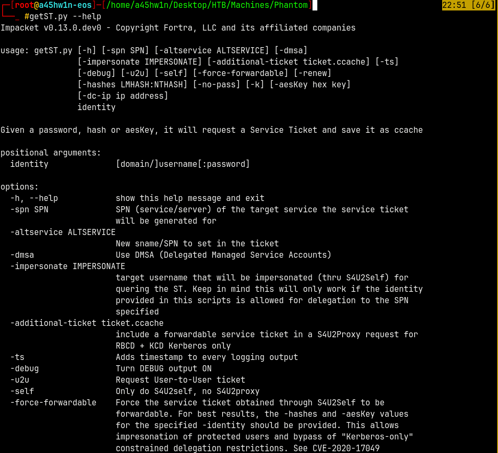Select '-spn SPN' in the options list
Screen dimensions: 498x453
pos(29,210)
